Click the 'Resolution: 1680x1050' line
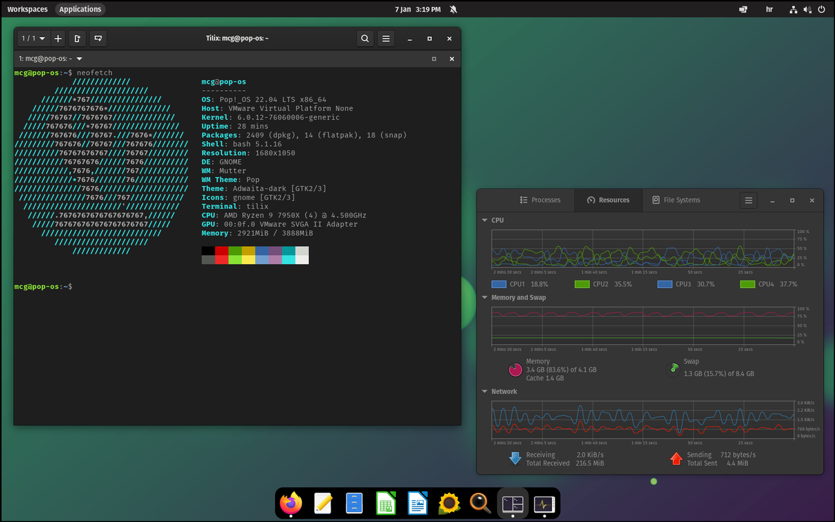Viewport: 835px width, 522px height. pyautogui.click(x=248, y=153)
